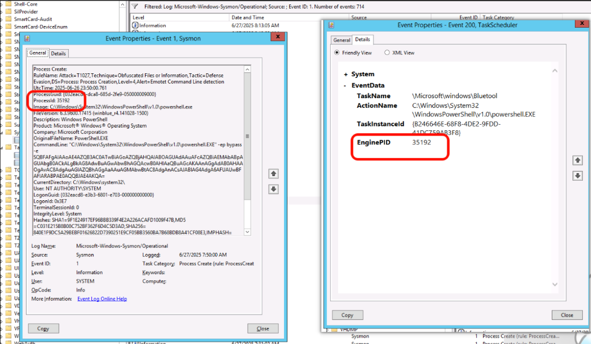Click the SmartCard-Audit folder icon

click(9, 18)
